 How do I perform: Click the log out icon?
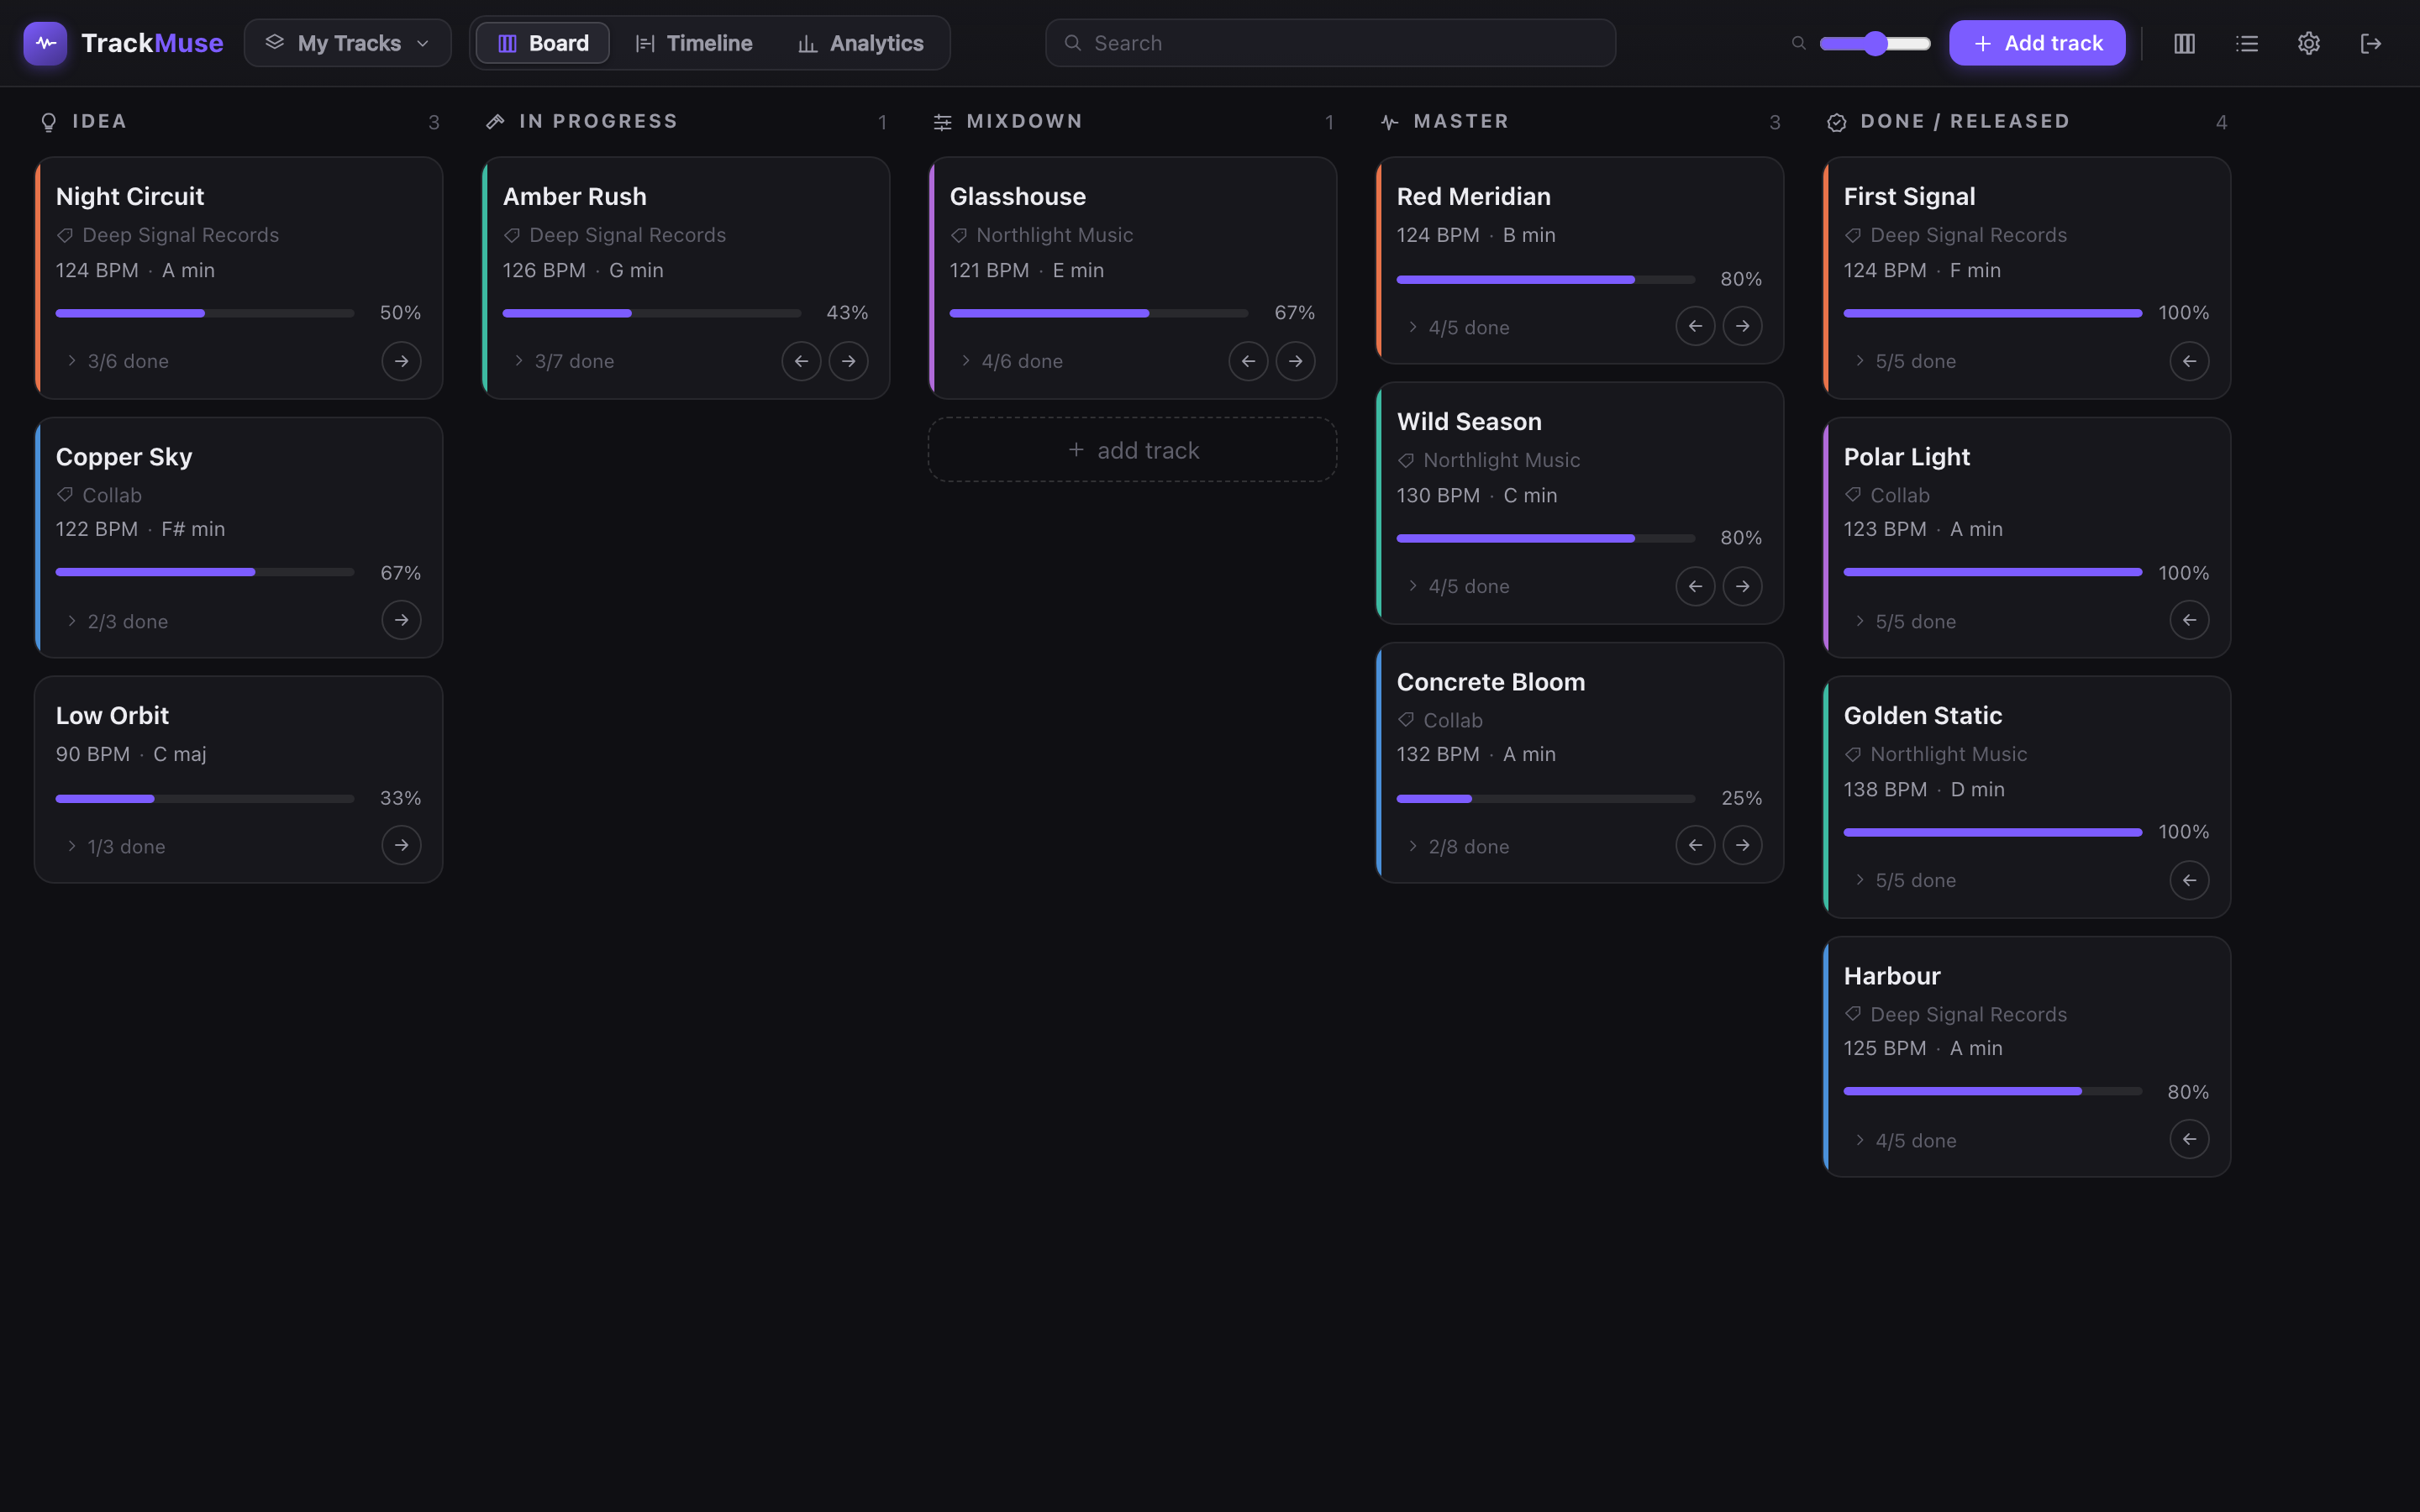coord(2370,43)
